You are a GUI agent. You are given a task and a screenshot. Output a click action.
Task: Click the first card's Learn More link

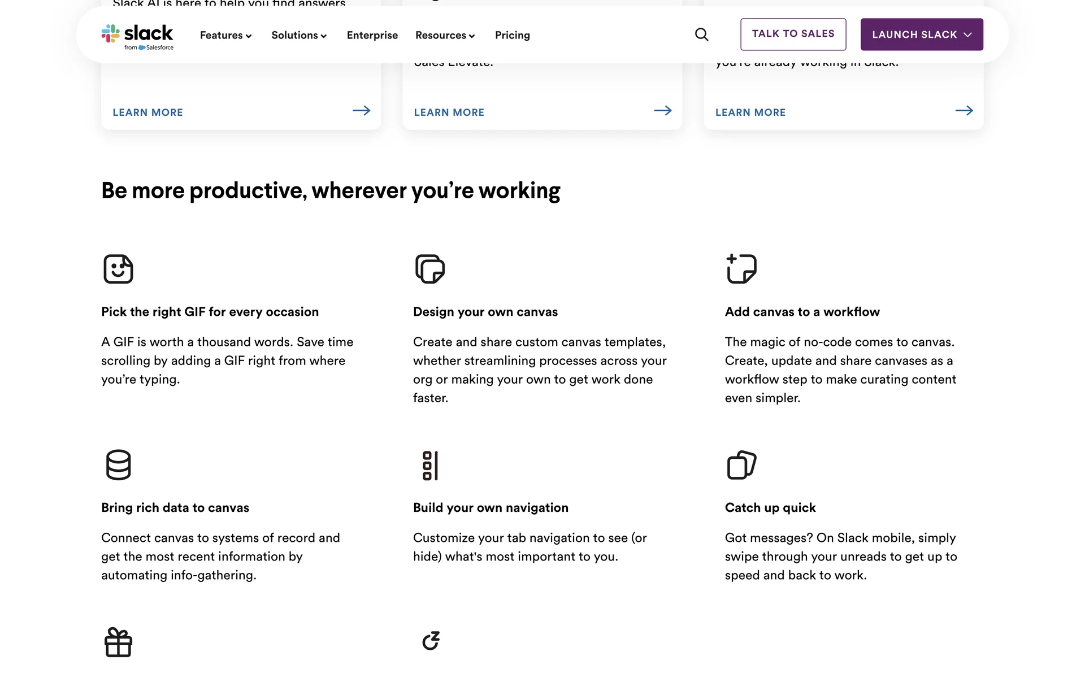tap(147, 112)
